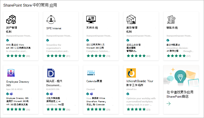The height and width of the screenshot is (118, 204).
Task: Click 'streamlines decision-' description text
Action: [x=177, y=48]
